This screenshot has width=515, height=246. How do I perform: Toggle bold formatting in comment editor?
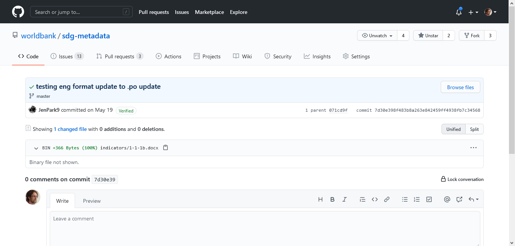click(332, 199)
